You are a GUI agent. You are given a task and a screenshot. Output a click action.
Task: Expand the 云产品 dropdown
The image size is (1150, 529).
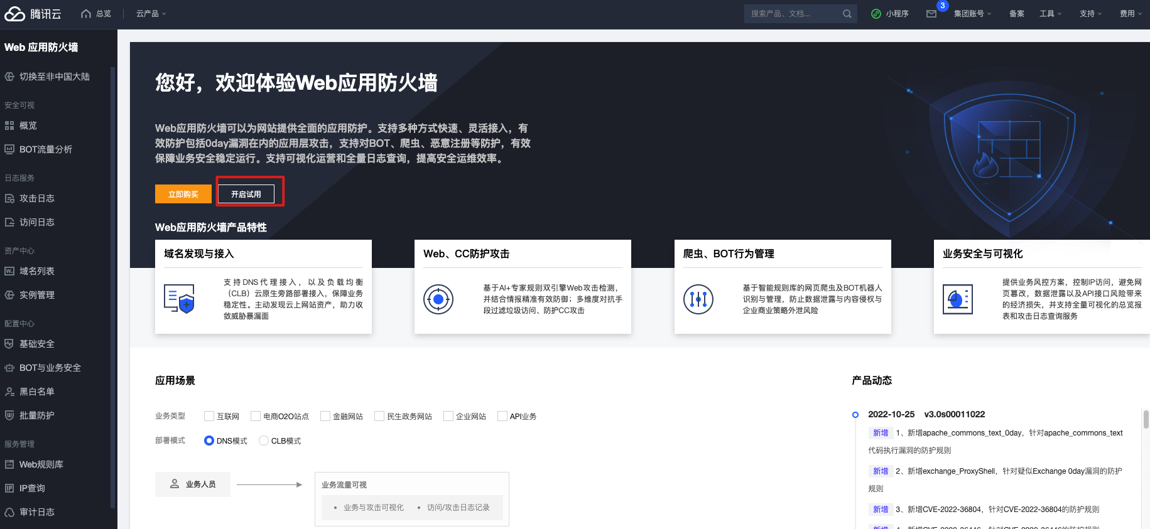[151, 14]
